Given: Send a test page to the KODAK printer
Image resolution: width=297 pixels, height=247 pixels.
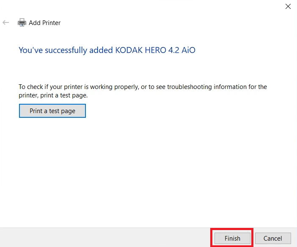Looking at the screenshot, I should 52,111.
